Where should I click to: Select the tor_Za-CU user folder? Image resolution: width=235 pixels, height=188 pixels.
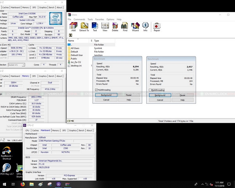coord(76,62)
